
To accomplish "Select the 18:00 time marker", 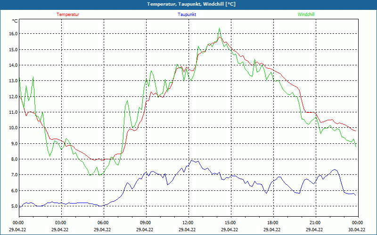I will point(273,223).
